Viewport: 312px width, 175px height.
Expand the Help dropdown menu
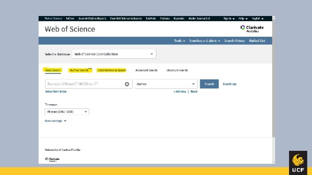coord(243,19)
